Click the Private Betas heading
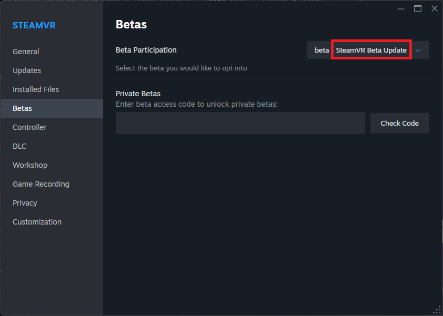The width and height of the screenshot is (443, 316). click(x=138, y=93)
